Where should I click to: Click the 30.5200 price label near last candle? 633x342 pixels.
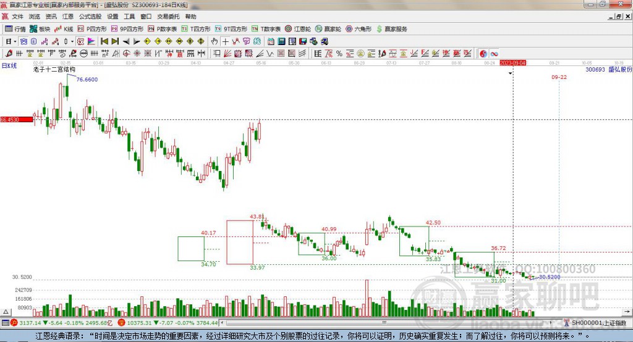(x=550, y=277)
